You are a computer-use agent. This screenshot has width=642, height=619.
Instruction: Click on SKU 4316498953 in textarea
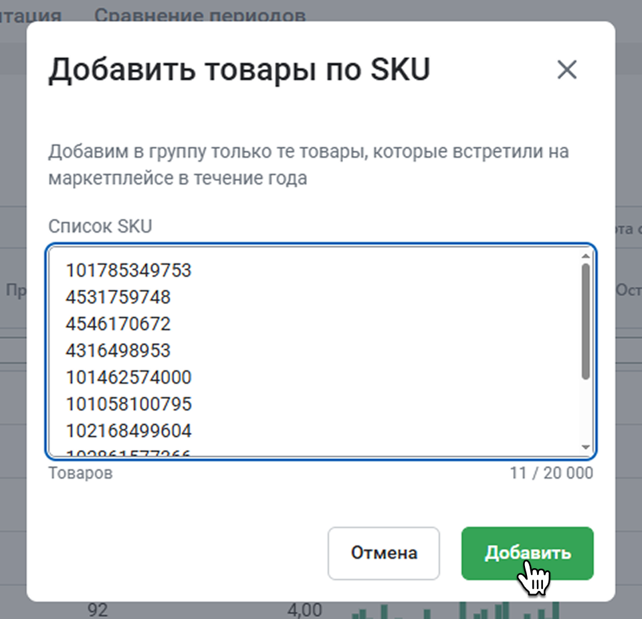click(118, 350)
